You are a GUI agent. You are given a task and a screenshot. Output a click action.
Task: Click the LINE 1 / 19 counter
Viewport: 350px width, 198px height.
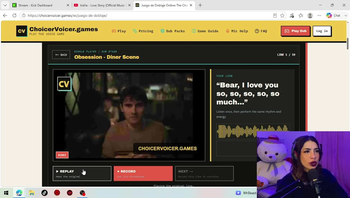click(286, 55)
